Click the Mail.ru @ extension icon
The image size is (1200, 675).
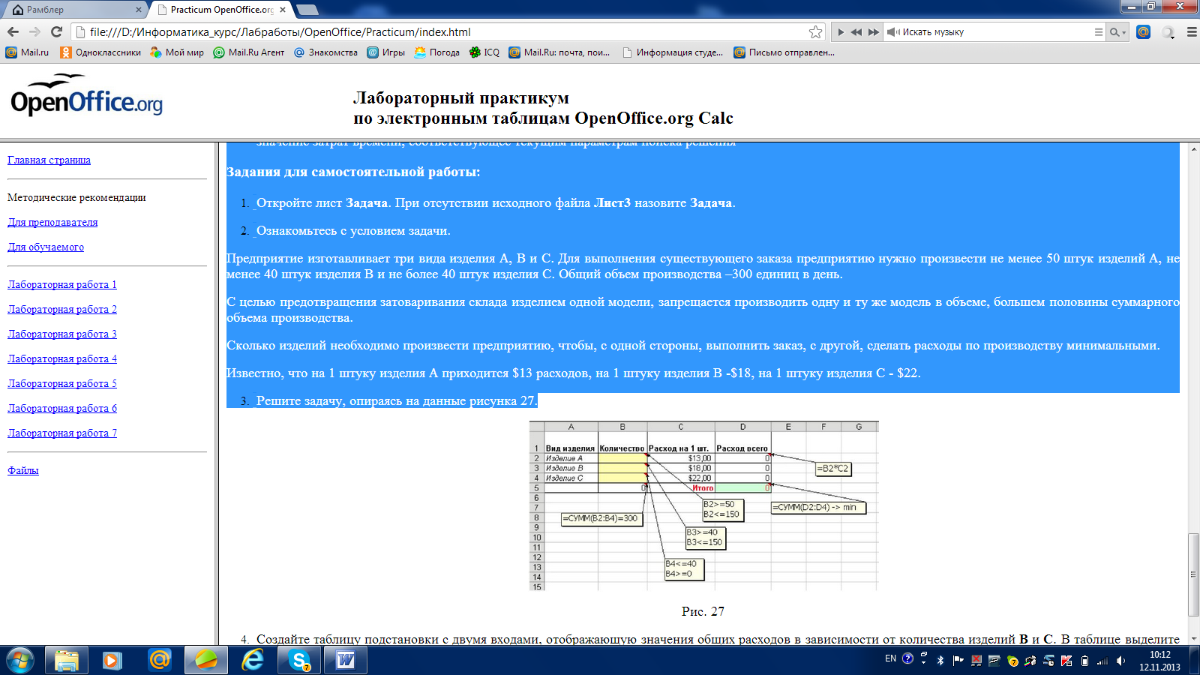point(1143,31)
